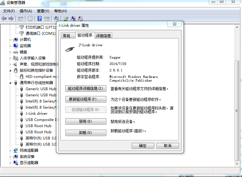The image size is (242, 177).
Task: Close the J-Link driver properties dialog
Action: 174,24
